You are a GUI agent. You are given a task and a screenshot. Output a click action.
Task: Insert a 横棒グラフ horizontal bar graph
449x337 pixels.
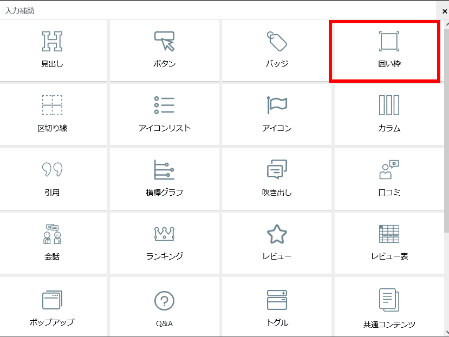[164, 169]
